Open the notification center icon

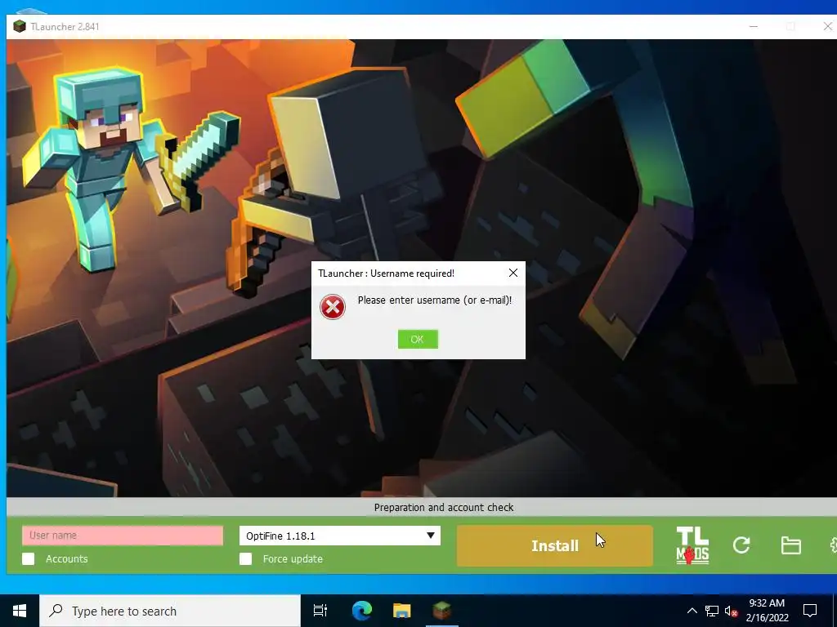point(810,611)
